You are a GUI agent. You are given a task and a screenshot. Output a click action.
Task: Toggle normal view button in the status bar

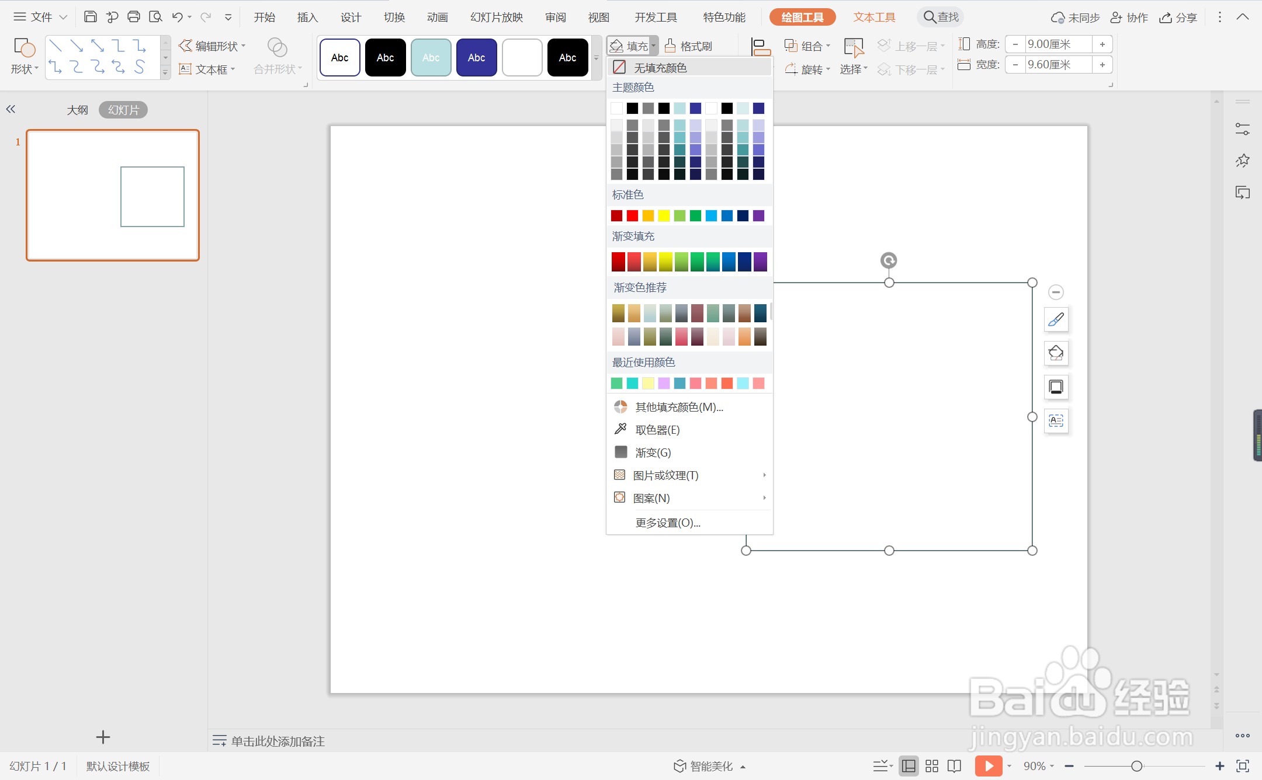pos(909,765)
